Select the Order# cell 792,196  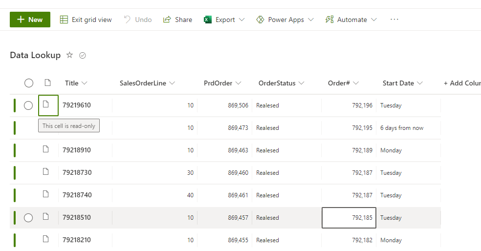tap(349, 105)
